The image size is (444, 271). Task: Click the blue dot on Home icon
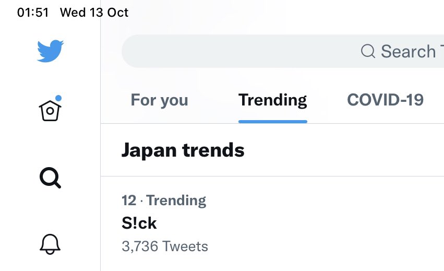58,98
